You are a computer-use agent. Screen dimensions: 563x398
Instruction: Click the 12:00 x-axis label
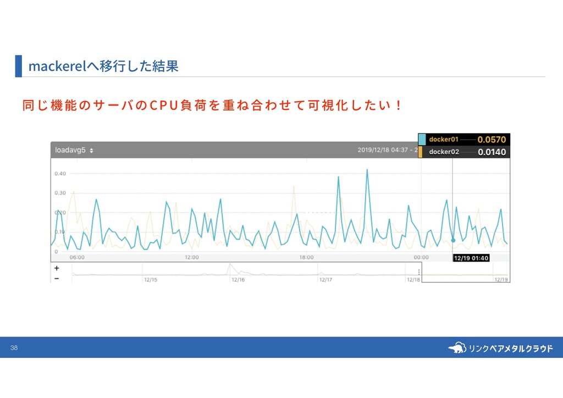pyautogui.click(x=192, y=257)
